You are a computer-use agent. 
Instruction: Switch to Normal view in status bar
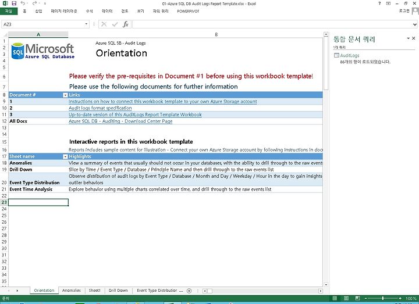coord(335,298)
